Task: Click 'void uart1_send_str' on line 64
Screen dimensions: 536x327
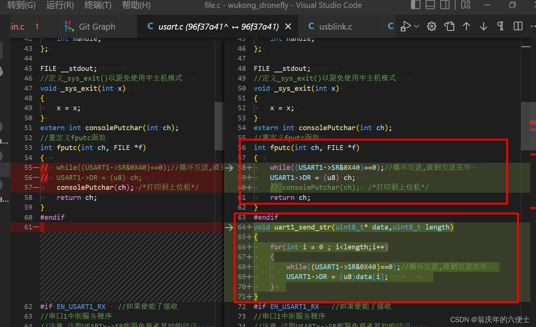Action: [x=292, y=227]
